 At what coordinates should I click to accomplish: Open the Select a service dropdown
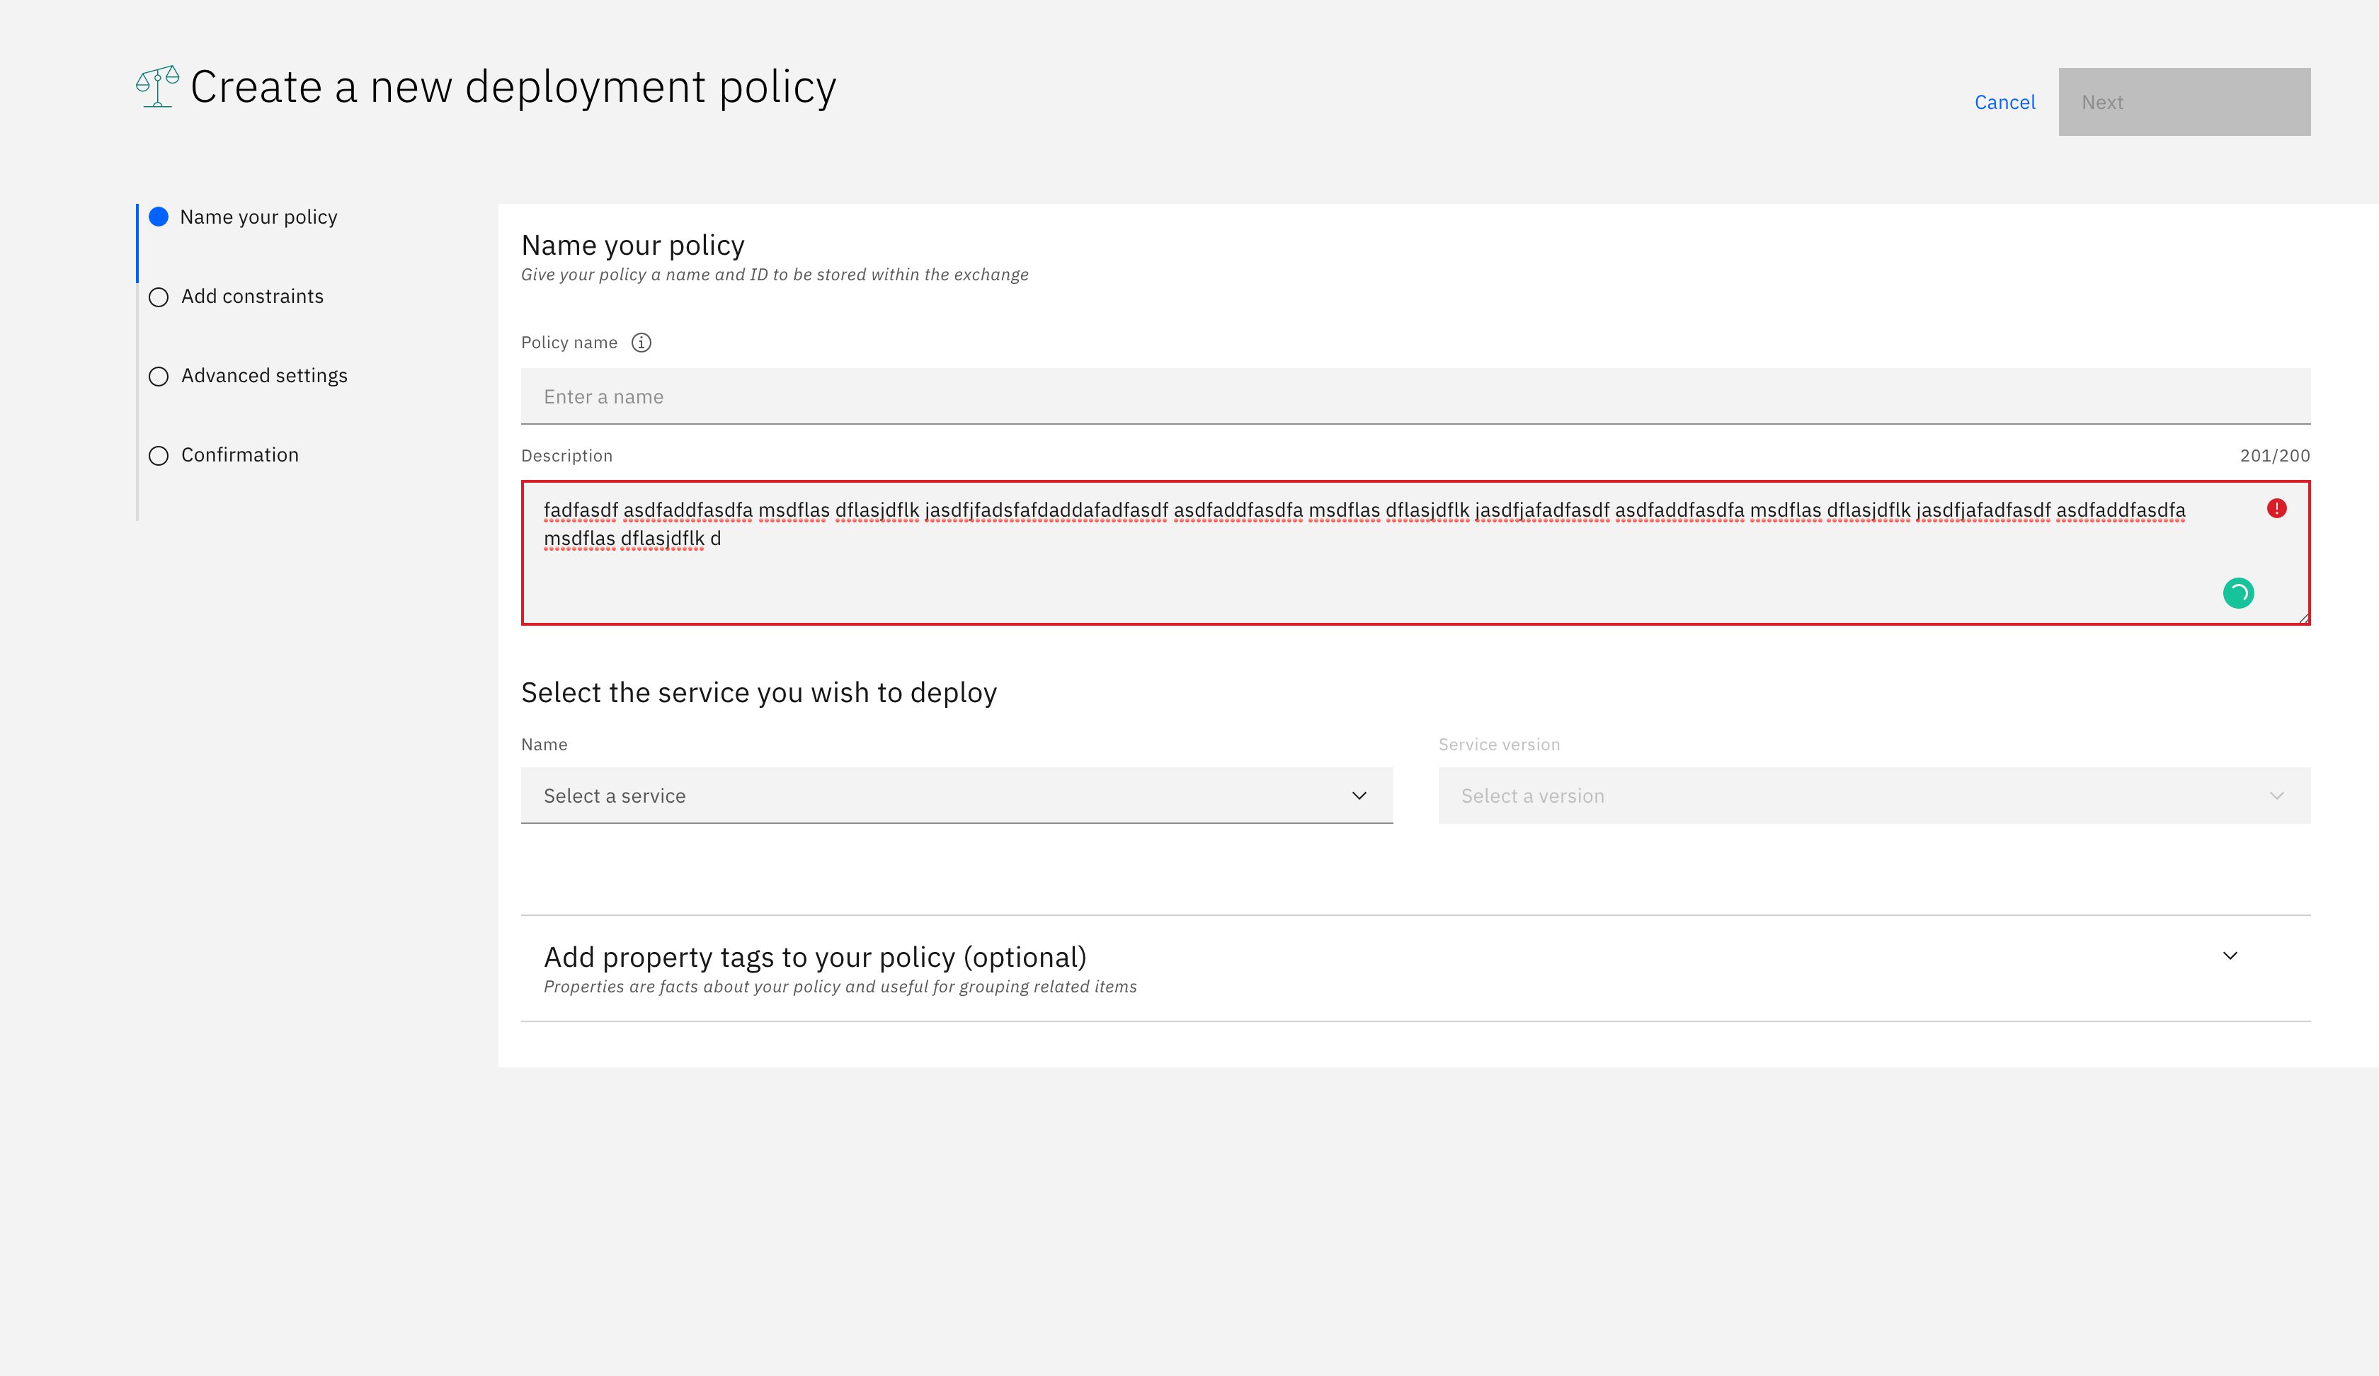tap(955, 796)
